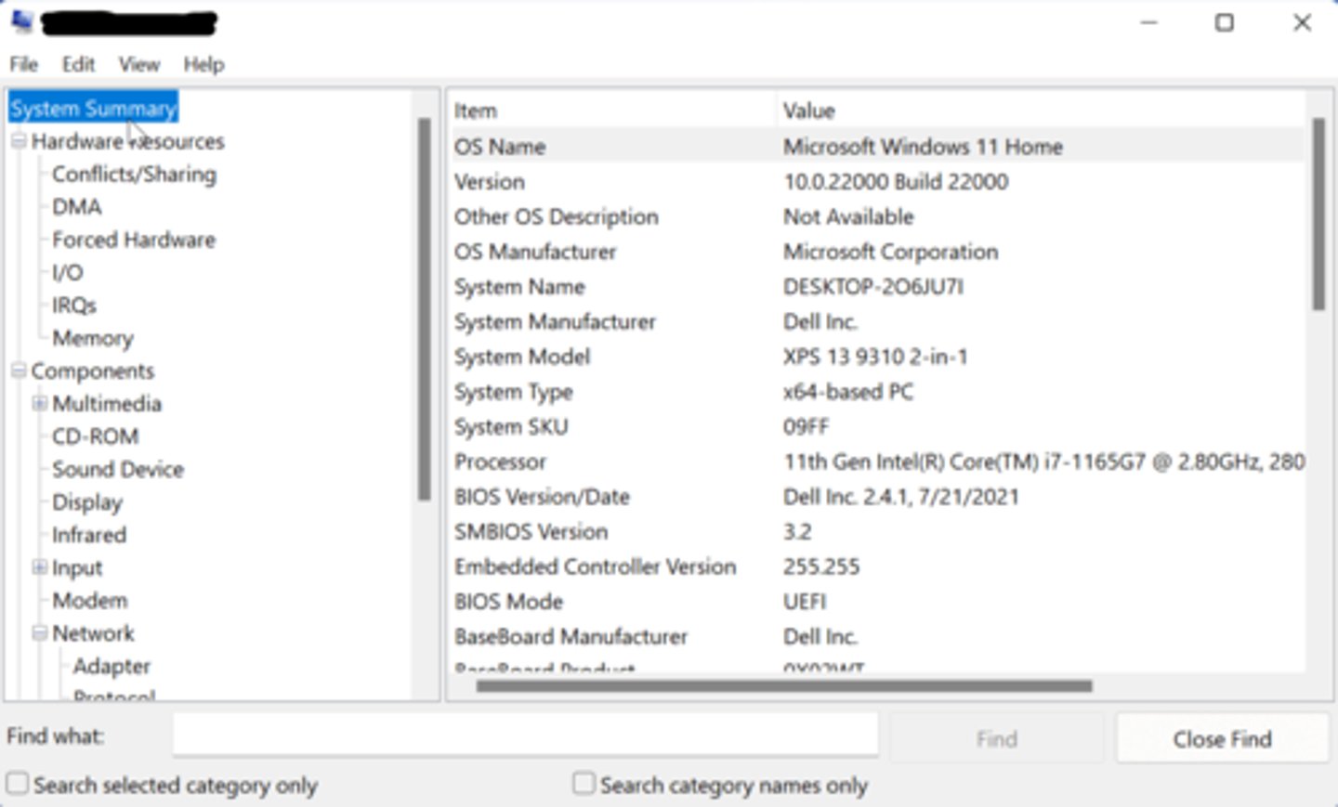The width and height of the screenshot is (1338, 807).
Task: Select Forced Hardware category
Action: pyautogui.click(x=134, y=240)
